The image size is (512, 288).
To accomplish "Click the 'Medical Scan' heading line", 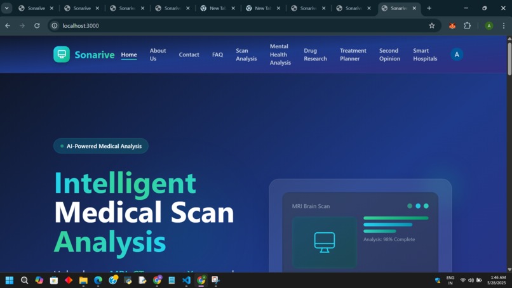I will [144, 213].
